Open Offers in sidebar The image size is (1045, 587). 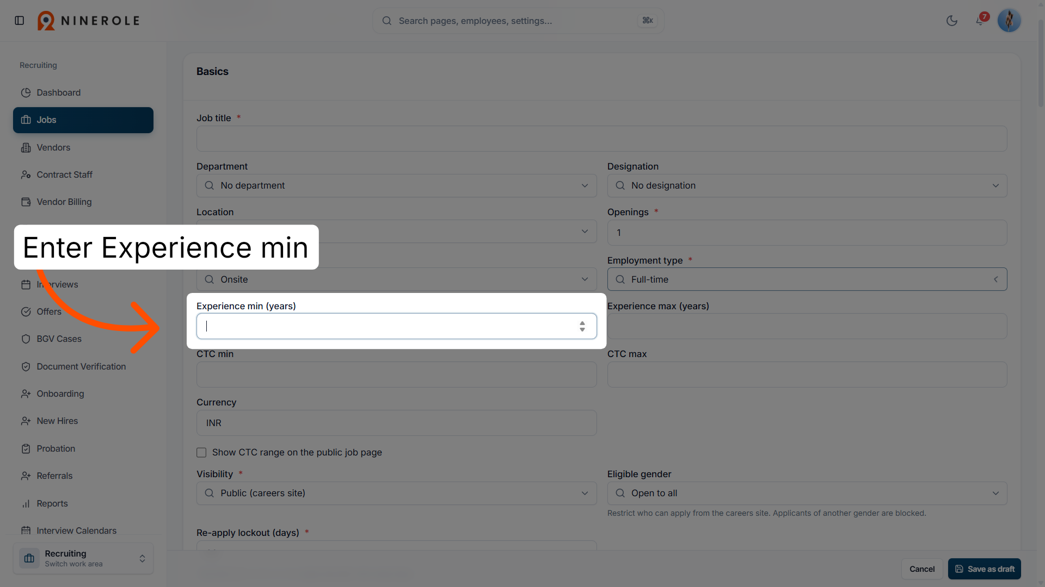pyautogui.click(x=83, y=311)
